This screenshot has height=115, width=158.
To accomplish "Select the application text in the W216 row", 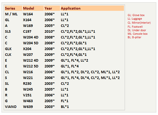I will pos(90,72).
